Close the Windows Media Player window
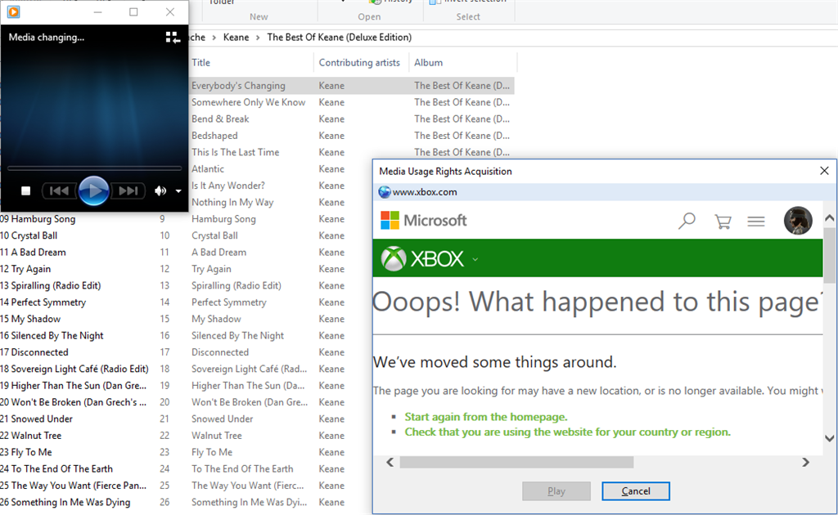838x515 pixels. point(170,11)
